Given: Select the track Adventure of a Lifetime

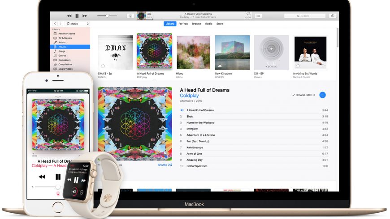Looking at the screenshot, I should point(254,135).
